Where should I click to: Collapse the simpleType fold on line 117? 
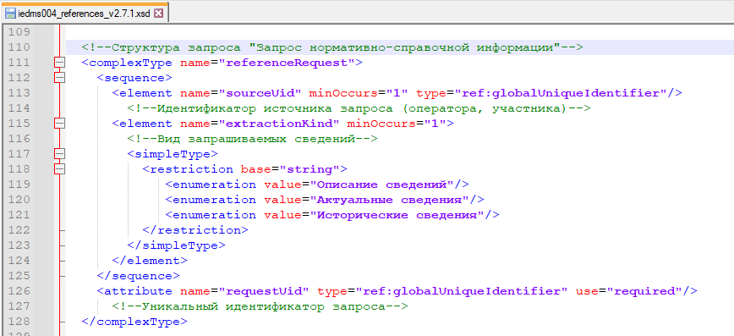(59, 154)
